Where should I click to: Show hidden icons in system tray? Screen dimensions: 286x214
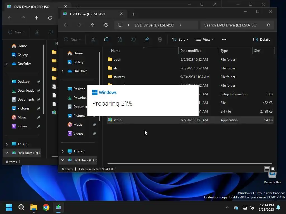(x=227, y=207)
